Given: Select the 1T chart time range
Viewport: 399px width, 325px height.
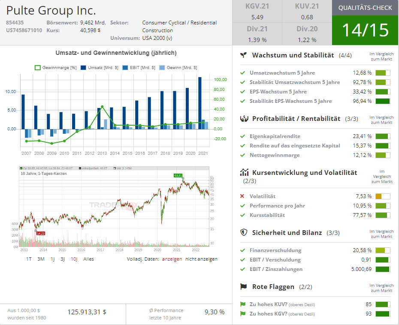Looking at the screenshot, I should [29, 259].
